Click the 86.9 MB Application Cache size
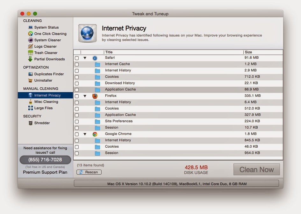The width and height of the screenshot is (301, 214). click(252, 89)
